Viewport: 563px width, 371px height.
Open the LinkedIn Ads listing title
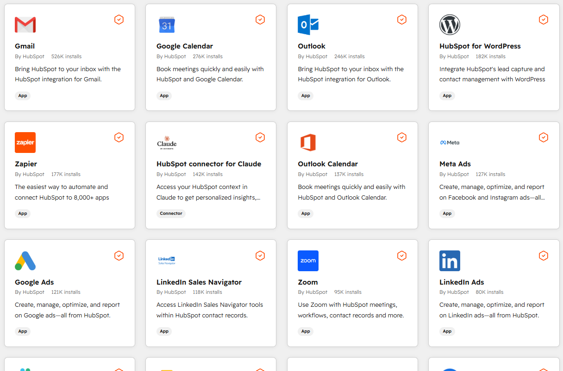pyautogui.click(x=462, y=282)
